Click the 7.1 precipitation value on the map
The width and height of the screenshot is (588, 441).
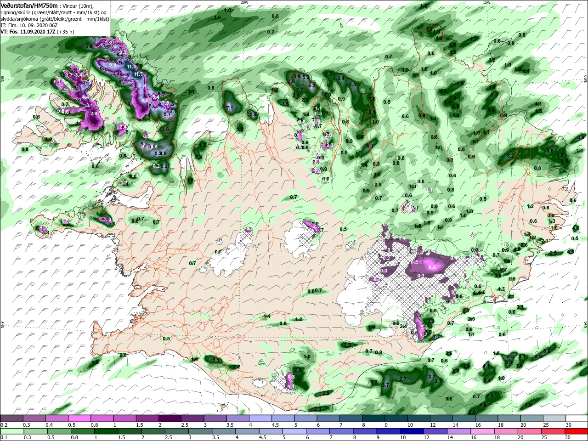click(x=230, y=108)
